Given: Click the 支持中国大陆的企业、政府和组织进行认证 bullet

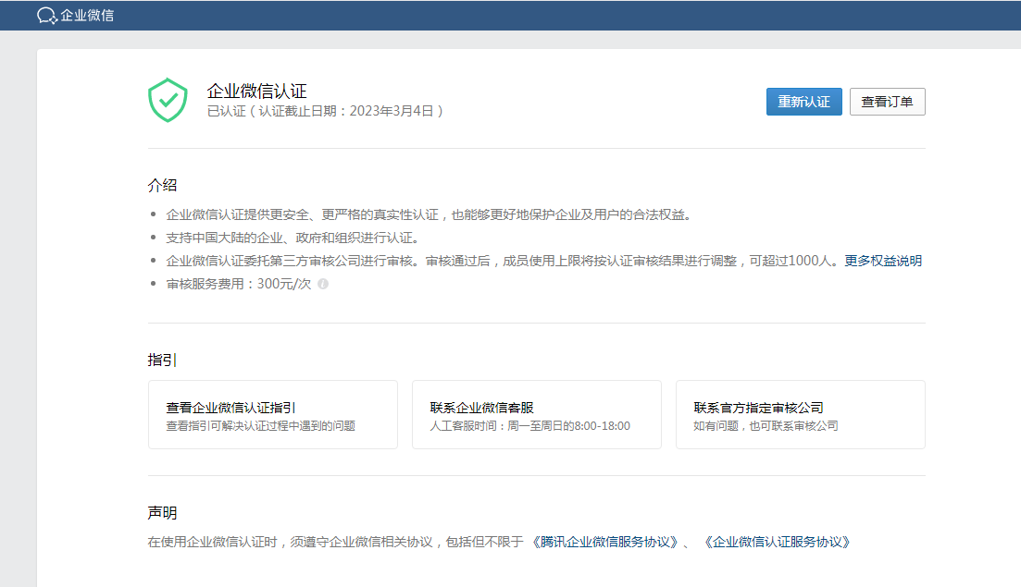Looking at the screenshot, I should pyautogui.click(x=293, y=238).
